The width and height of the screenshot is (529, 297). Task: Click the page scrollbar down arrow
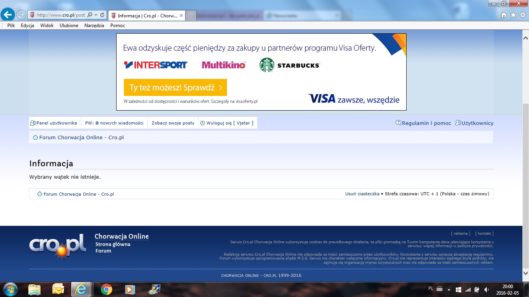tap(526, 273)
